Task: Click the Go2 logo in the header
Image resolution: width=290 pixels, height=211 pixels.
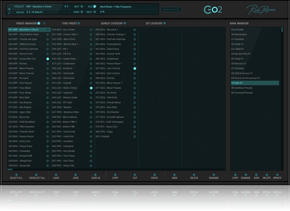Action: pos(212,10)
